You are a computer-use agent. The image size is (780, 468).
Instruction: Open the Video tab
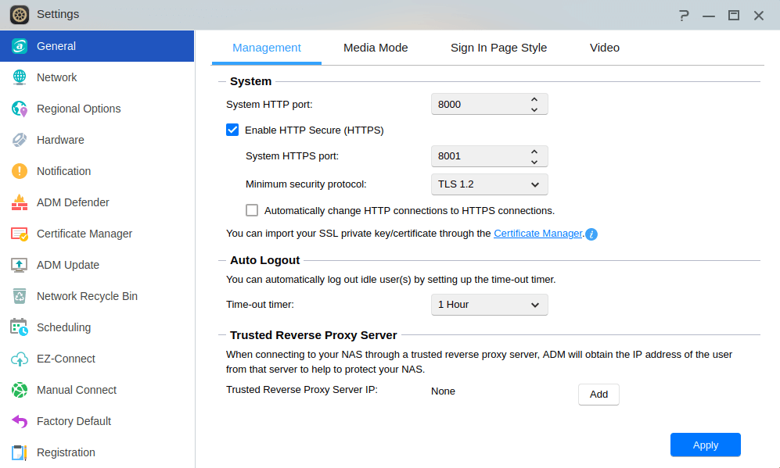point(605,48)
